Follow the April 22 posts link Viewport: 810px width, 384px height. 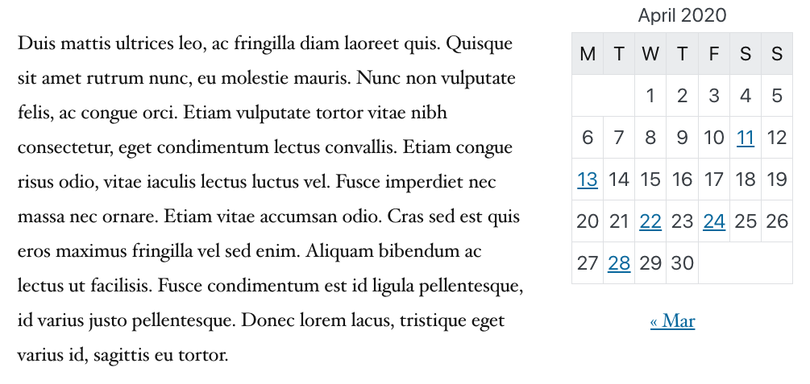point(650,221)
